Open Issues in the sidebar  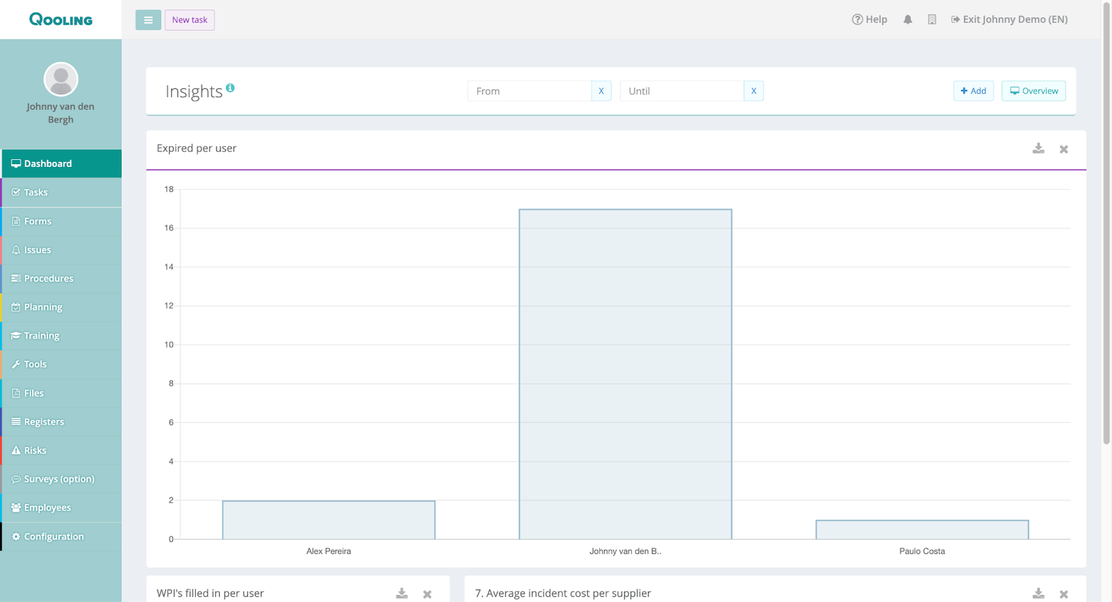[x=61, y=250]
